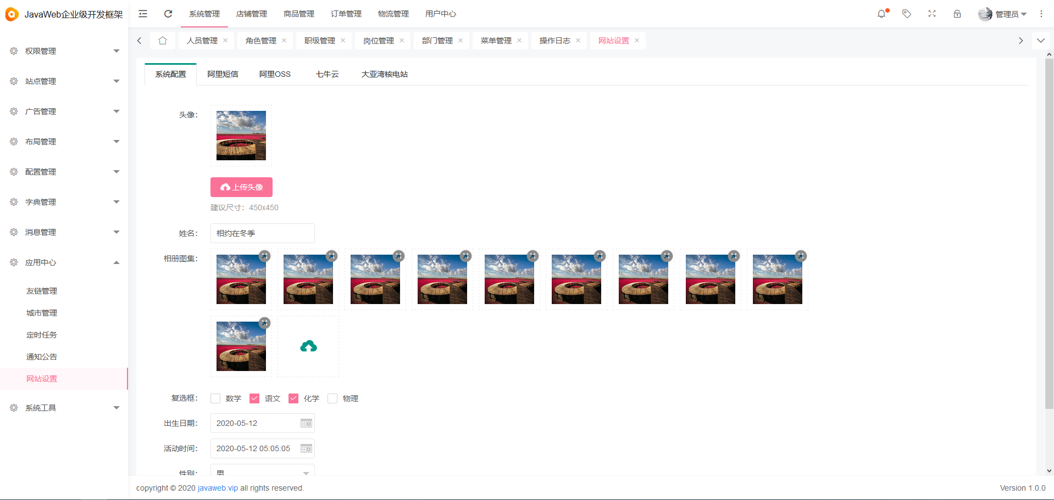The width and height of the screenshot is (1054, 500).
Task: Click the upload cloud icon in photo album grid
Action: click(x=308, y=346)
